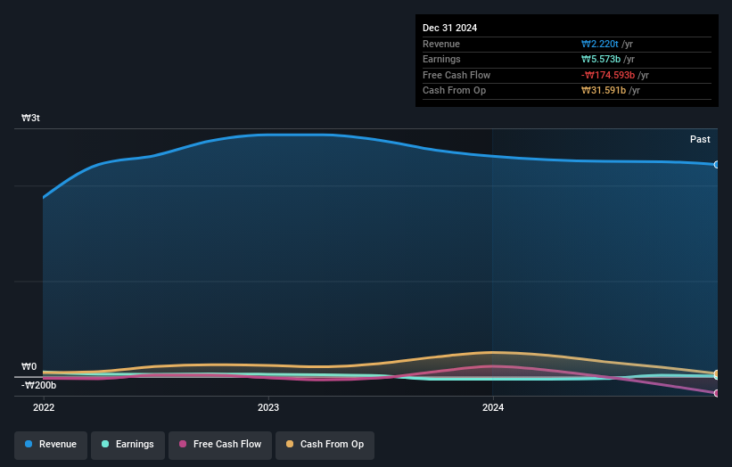Screen dimensions: 732x467
Task: Click the ₩31.591b cash from op value
Action: point(604,91)
